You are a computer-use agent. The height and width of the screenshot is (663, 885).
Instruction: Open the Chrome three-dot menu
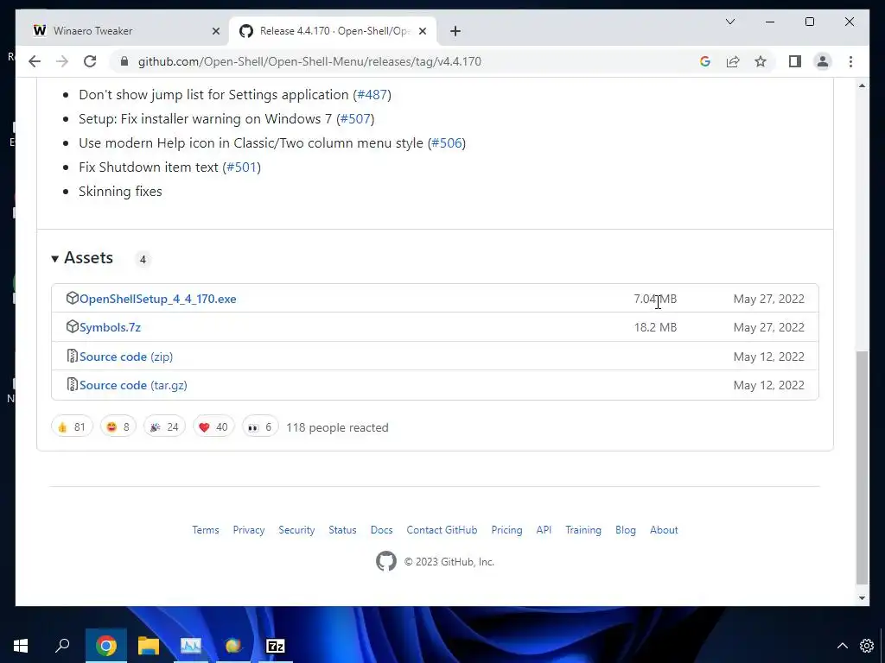(850, 61)
